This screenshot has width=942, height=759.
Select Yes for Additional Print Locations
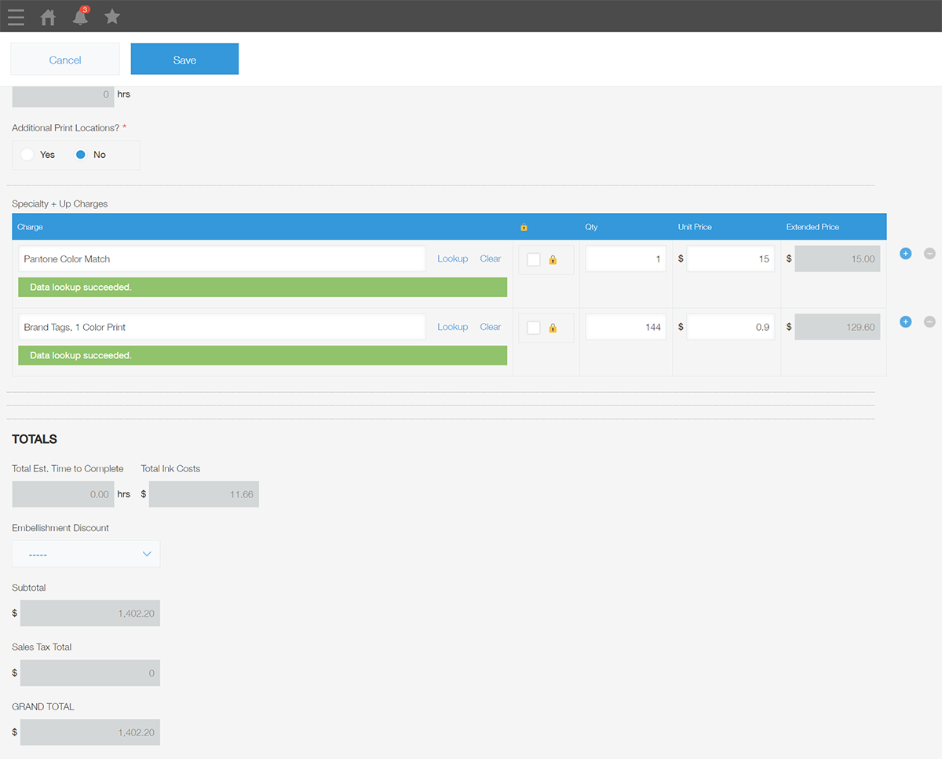28,155
